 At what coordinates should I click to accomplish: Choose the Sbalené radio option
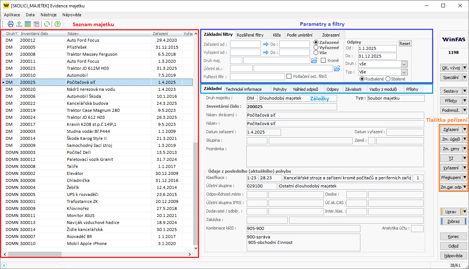click(388, 79)
